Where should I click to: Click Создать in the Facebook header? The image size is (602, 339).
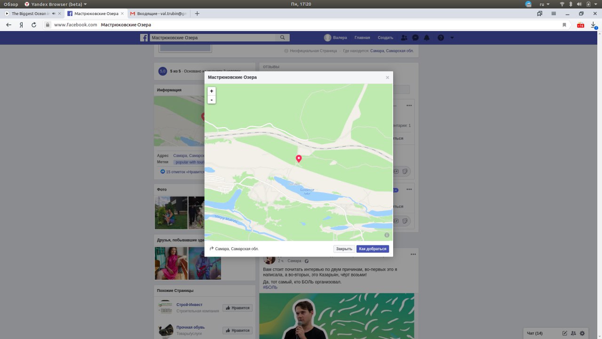click(385, 38)
